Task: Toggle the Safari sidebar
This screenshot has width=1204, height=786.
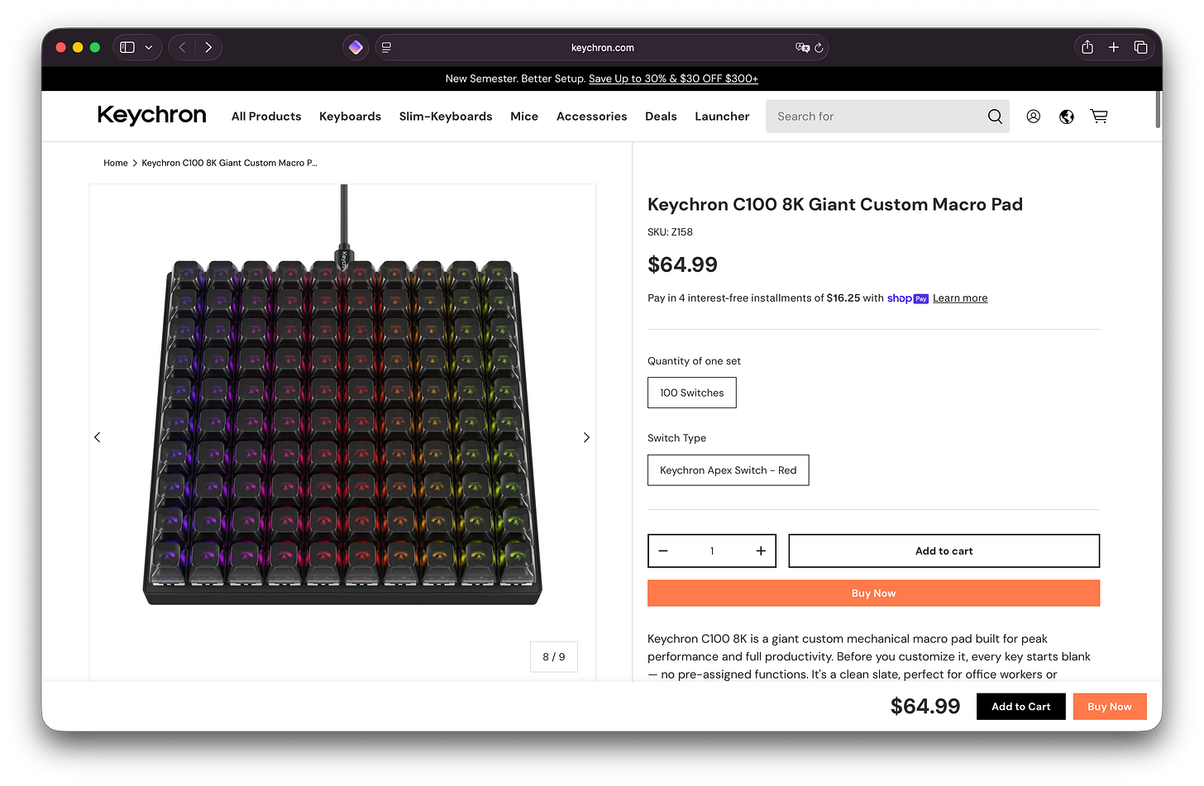Action: tap(127, 47)
